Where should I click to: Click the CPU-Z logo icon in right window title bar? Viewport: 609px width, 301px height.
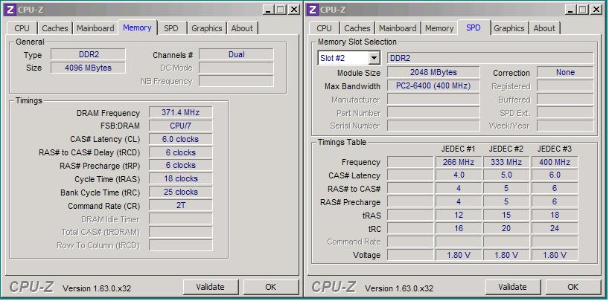(x=313, y=10)
